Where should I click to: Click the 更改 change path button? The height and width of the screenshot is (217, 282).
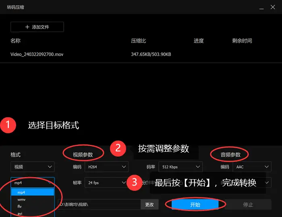tap(149, 205)
